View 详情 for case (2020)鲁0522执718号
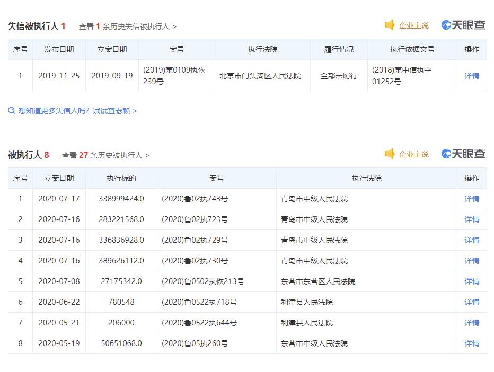This screenshot has width=494, height=372. click(472, 302)
